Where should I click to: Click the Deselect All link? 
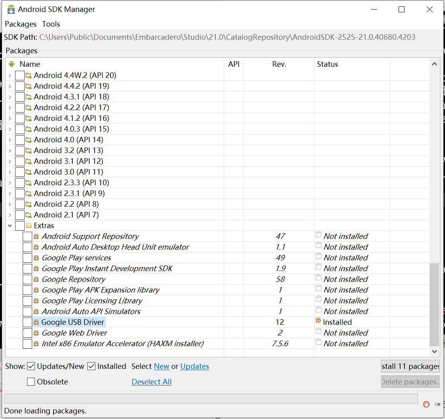[151, 382]
